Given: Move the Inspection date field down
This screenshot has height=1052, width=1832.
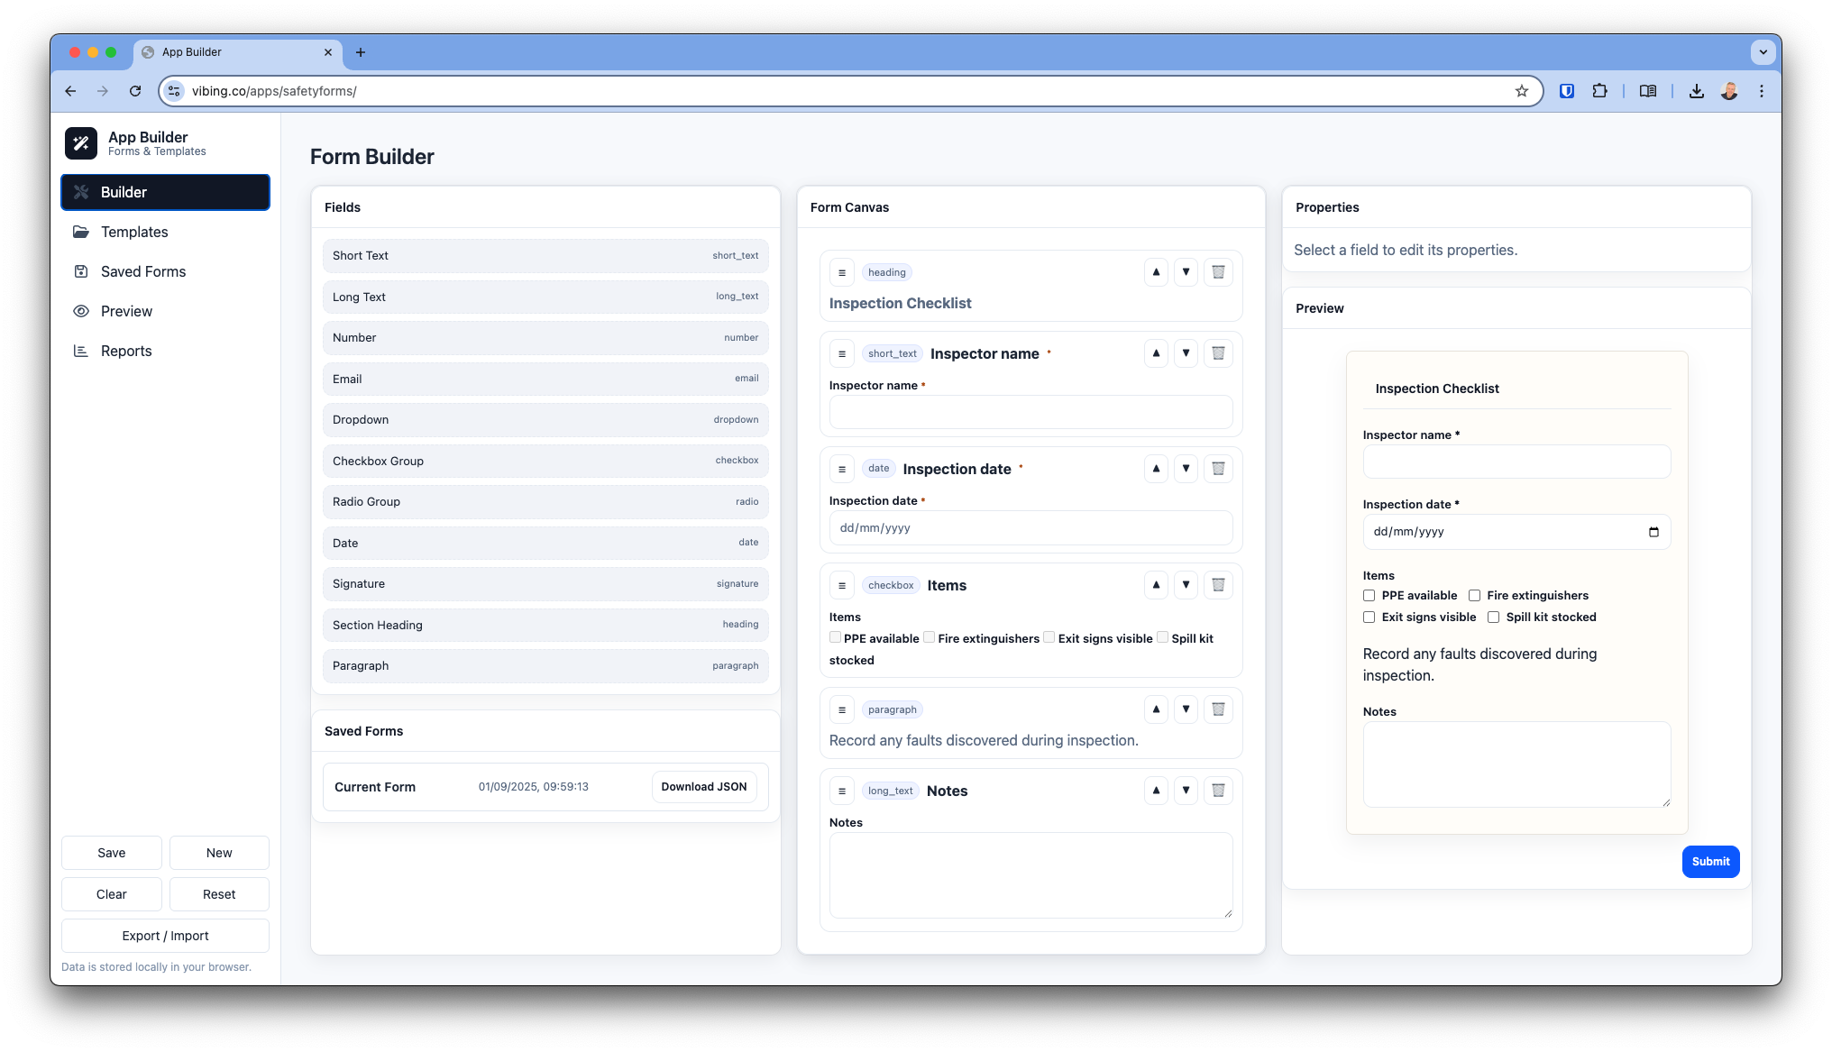Looking at the screenshot, I should 1186,469.
